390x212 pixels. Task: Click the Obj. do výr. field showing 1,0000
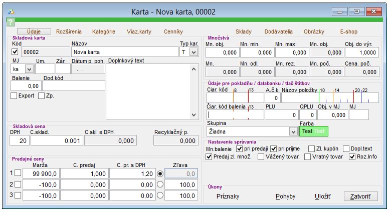tap(362, 52)
